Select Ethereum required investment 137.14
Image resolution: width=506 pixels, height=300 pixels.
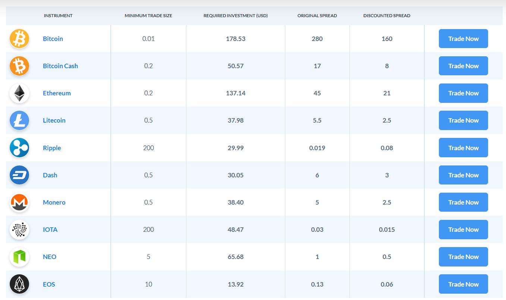pyautogui.click(x=236, y=93)
